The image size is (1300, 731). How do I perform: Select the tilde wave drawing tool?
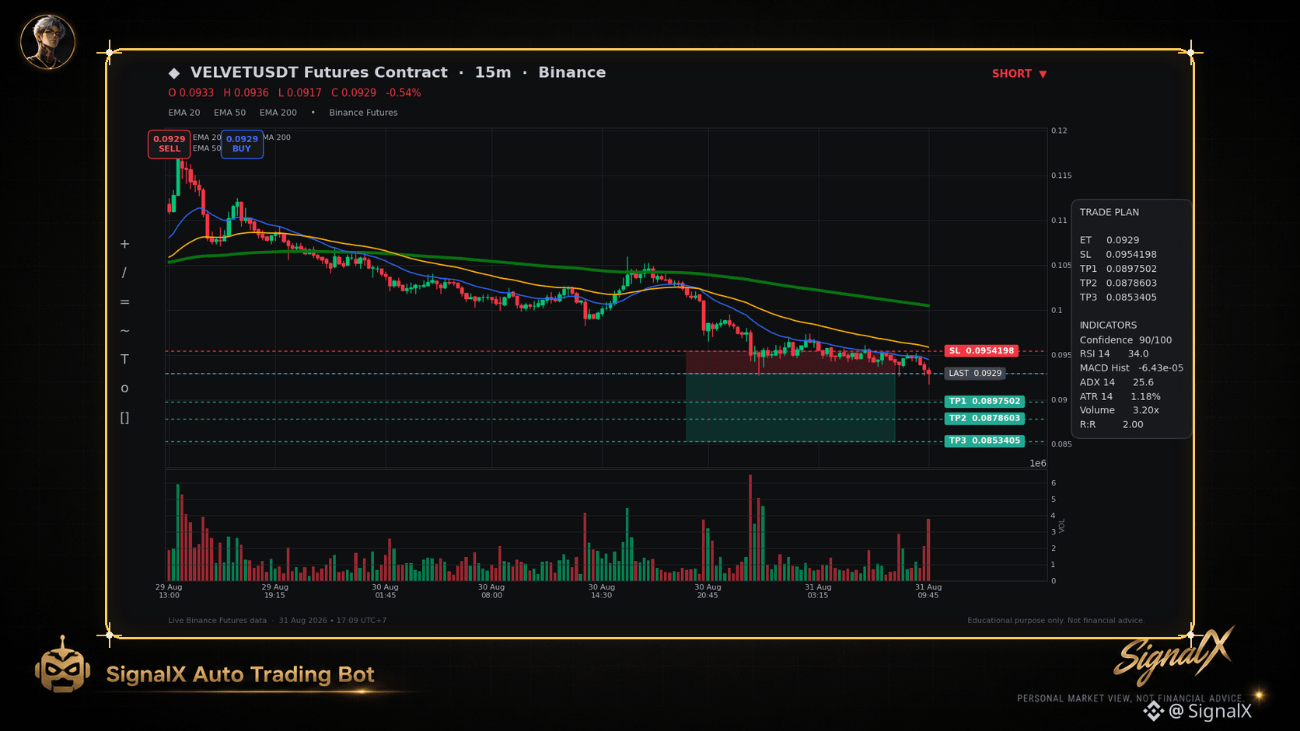124,330
